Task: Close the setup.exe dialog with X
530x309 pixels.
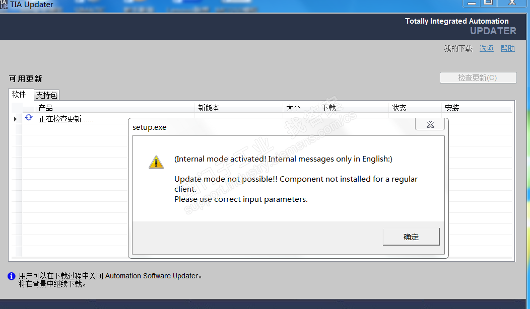Action: [x=430, y=124]
